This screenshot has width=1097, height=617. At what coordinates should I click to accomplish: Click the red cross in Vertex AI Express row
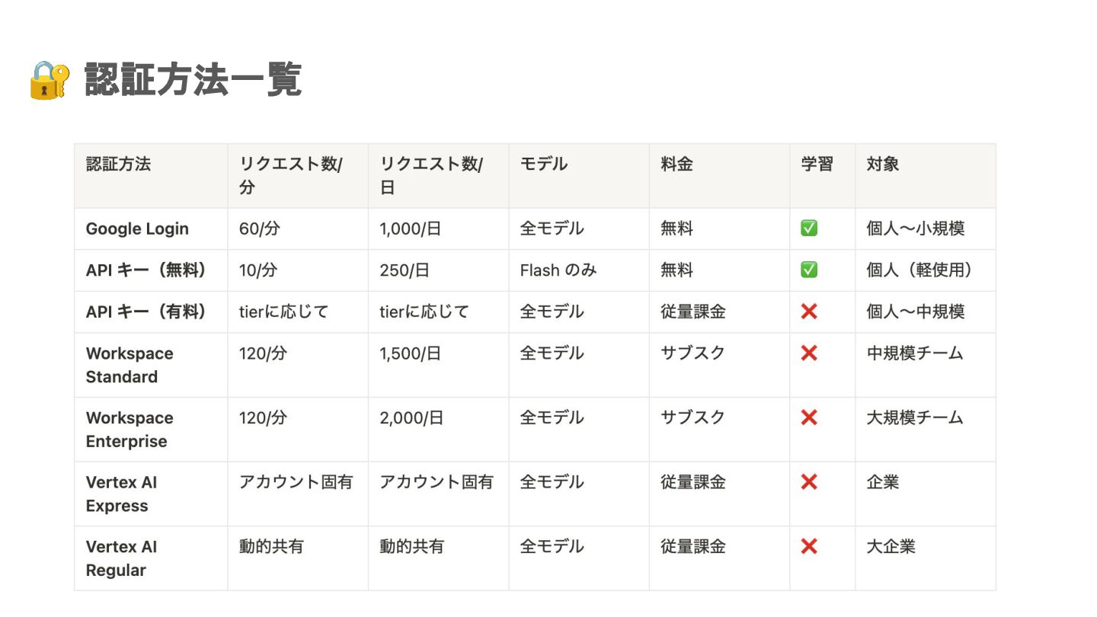[x=809, y=481]
